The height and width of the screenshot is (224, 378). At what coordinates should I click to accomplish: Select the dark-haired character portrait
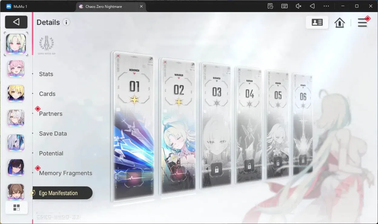click(16, 168)
